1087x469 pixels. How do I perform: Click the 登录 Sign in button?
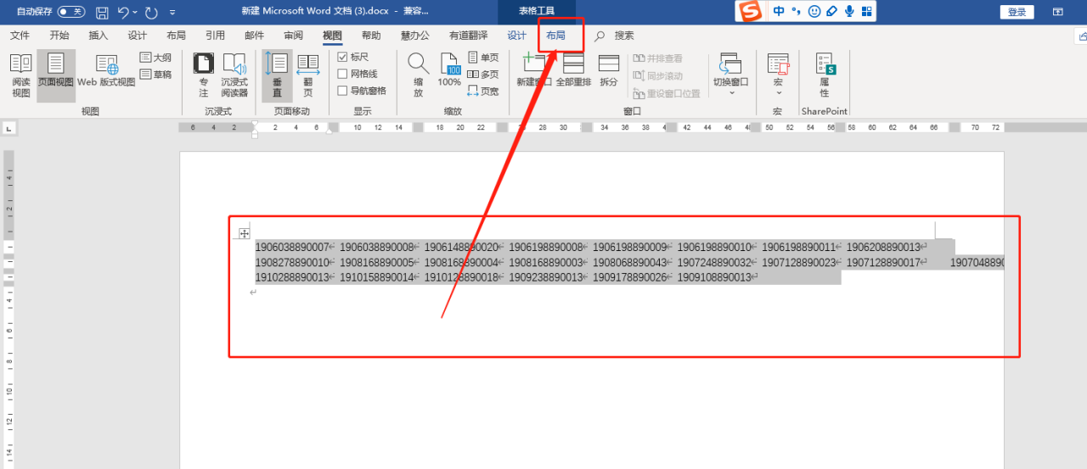(x=1017, y=12)
